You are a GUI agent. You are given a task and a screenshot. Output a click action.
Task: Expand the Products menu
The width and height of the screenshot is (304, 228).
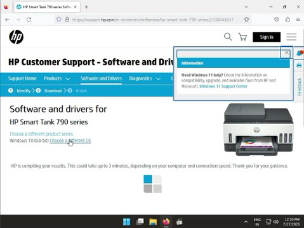57,79
